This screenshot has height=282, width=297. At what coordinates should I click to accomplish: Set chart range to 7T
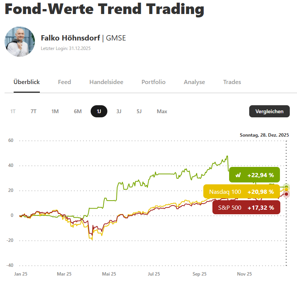click(33, 111)
